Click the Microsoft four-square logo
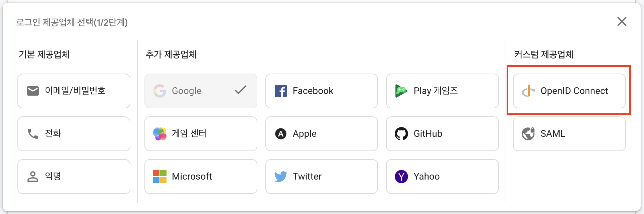 coord(160,177)
